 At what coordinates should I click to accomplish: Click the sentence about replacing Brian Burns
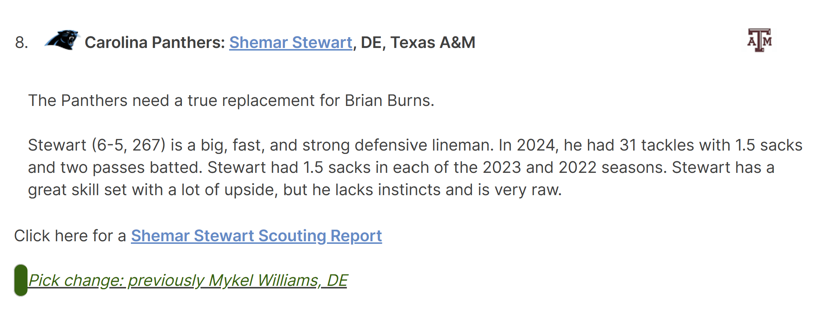pyautogui.click(x=231, y=101)
